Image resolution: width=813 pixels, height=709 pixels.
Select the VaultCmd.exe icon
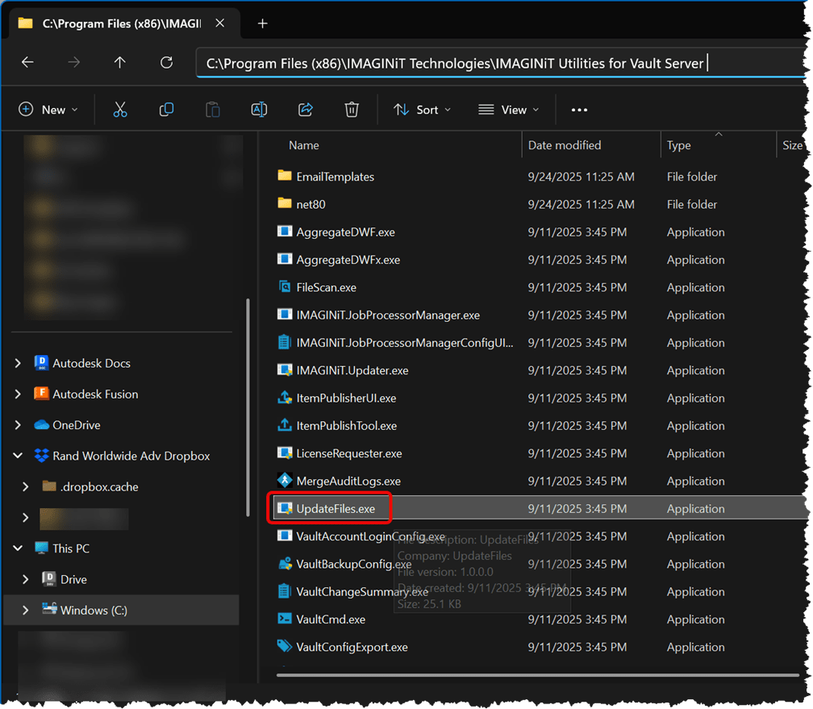284,619
